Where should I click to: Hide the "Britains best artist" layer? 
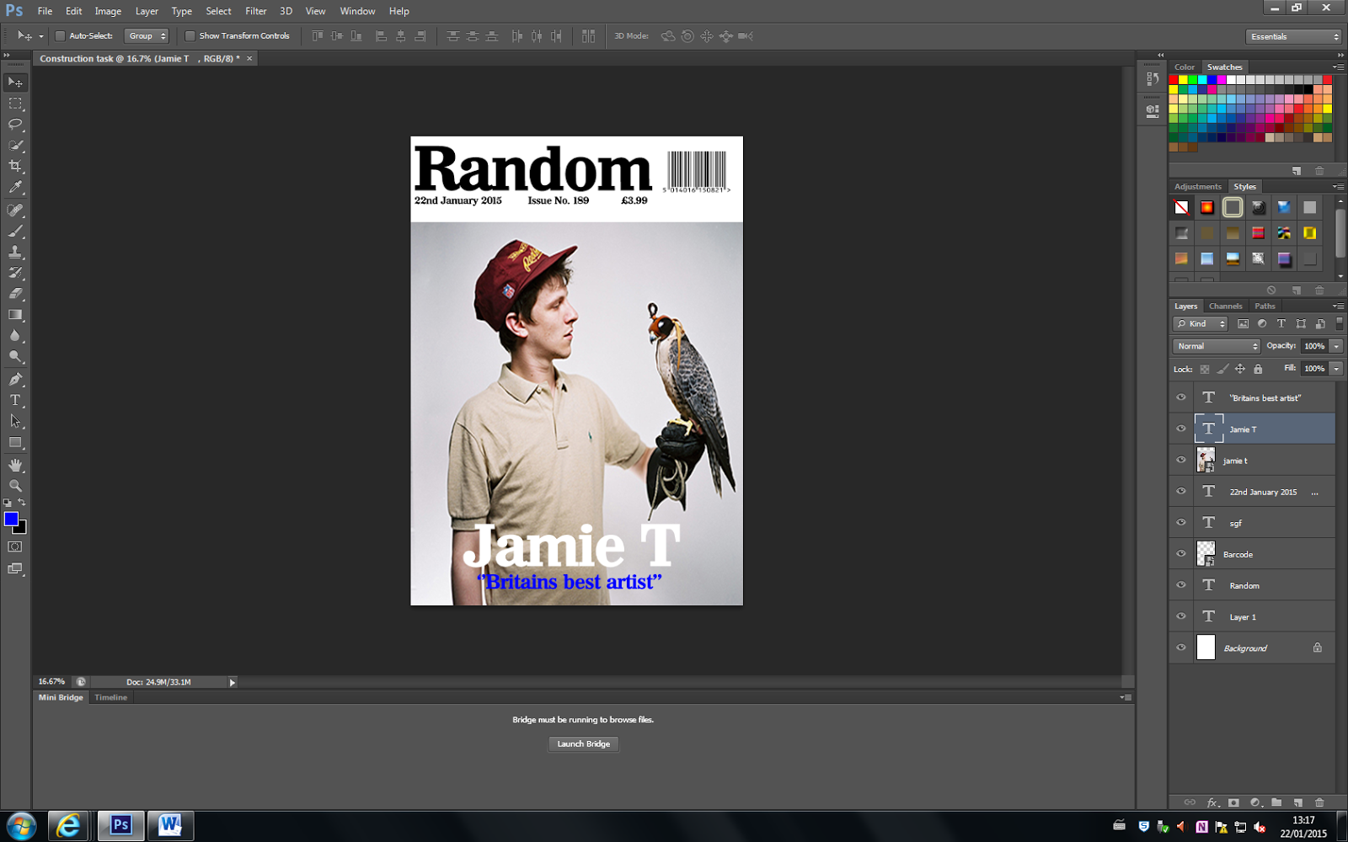1181,397
